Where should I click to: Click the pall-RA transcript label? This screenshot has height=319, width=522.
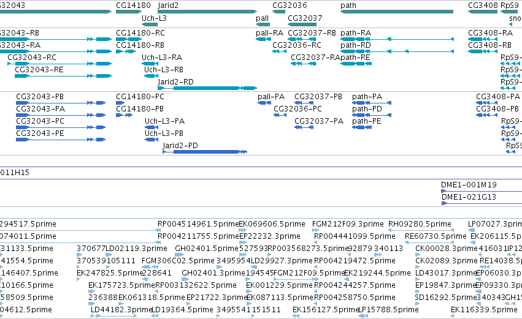269,33
